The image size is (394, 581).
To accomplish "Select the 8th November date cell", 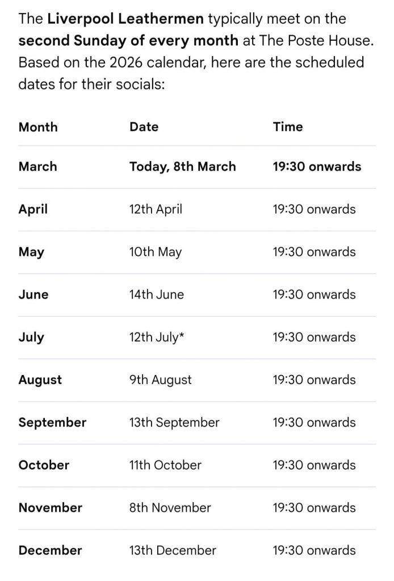I will pos(170,507).
